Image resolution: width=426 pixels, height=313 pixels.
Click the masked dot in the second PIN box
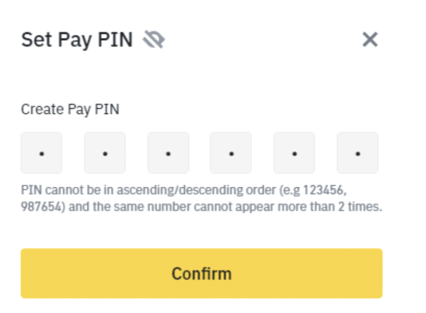[105, 154]
